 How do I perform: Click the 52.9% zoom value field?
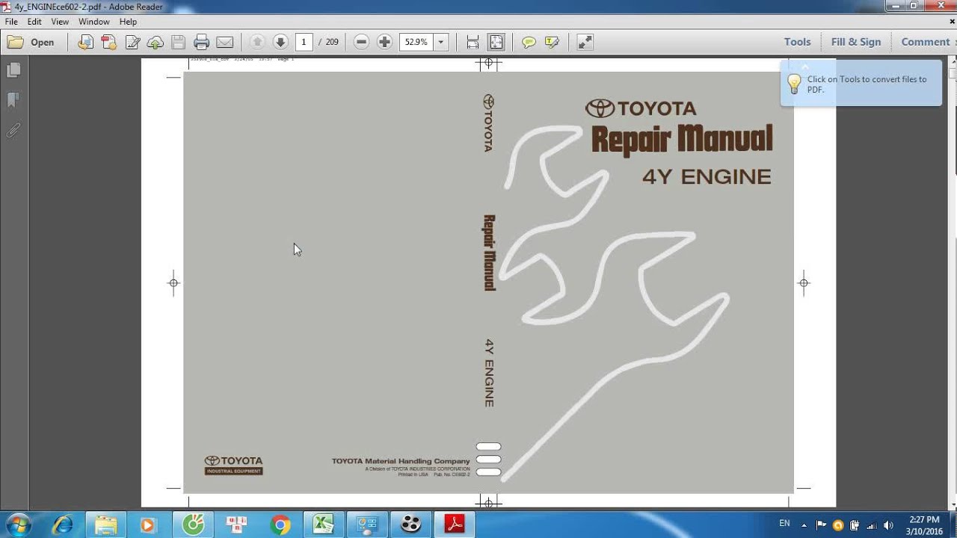(x=416, y=42)
